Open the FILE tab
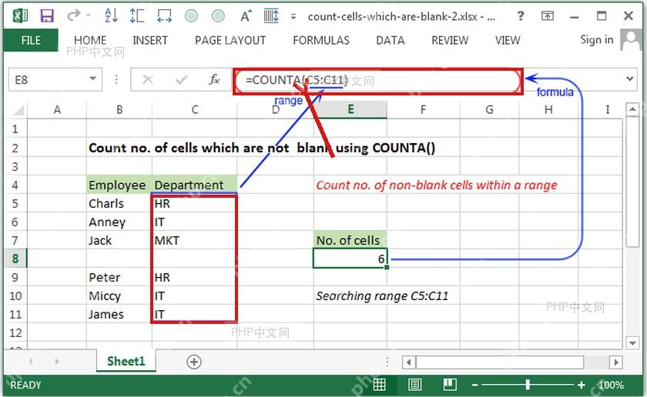 tap(31, 41)
